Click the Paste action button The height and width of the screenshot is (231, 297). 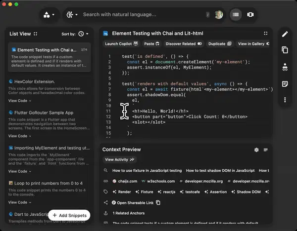[x=151, y=44]
